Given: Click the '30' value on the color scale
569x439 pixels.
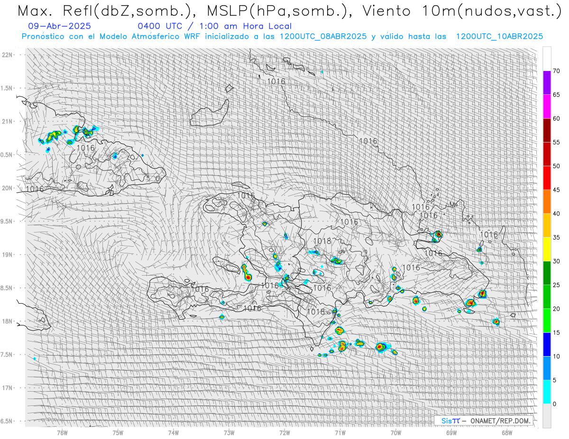Looking at the screenshot, I should (x=556, y=261).
